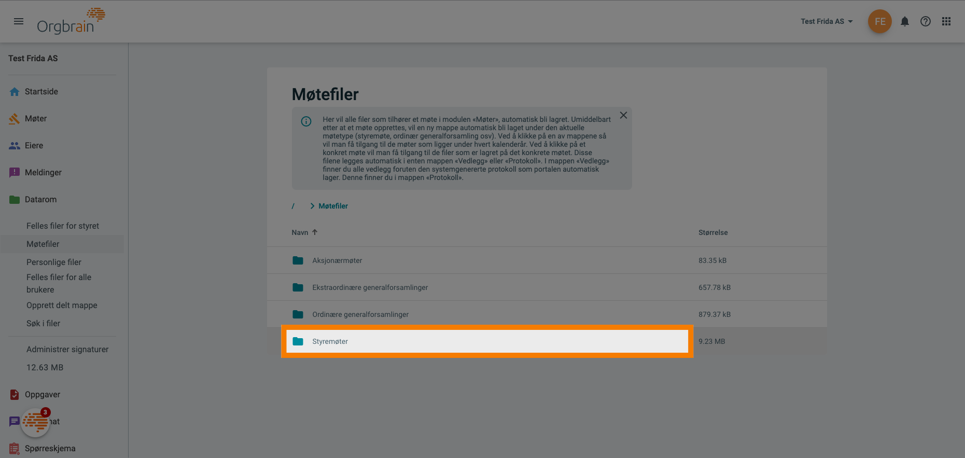The height and width of the screenshot is (458, 965).
Task: Click the 9.23 MB size value
Action: point(712,341)
